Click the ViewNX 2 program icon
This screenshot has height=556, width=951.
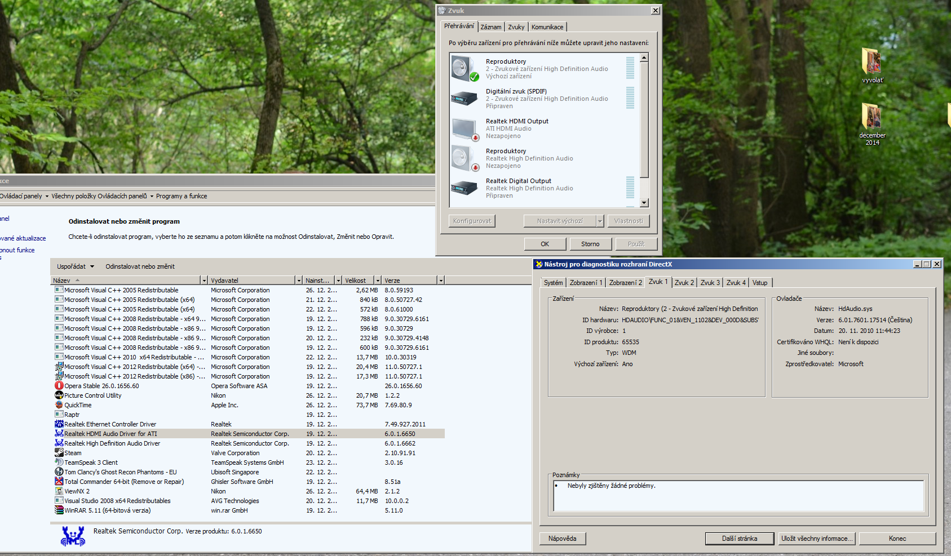[x=59, y=491]
